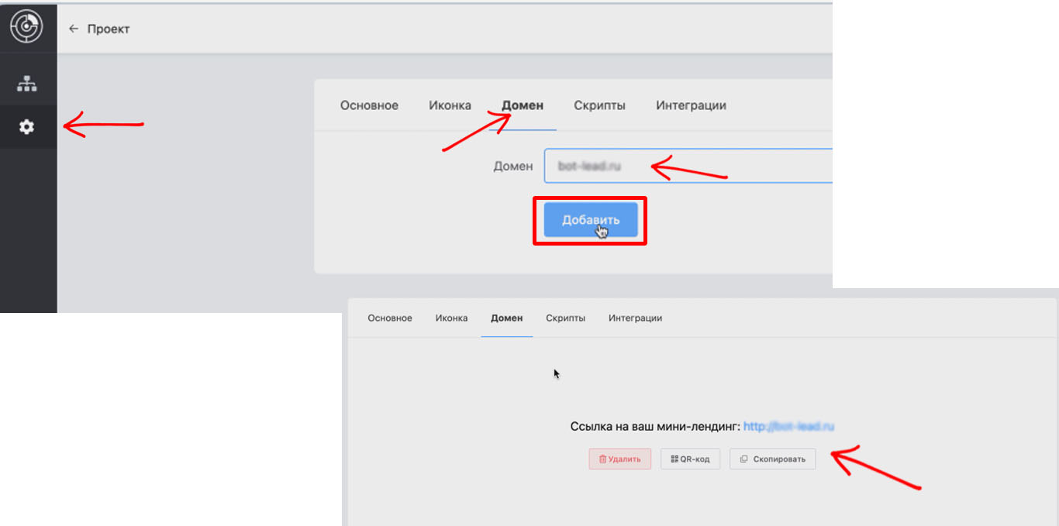Open the mini-landing link http://bot-lead.ru
Image resolution: width=1059 pixels, height=526 pixels.
788,426
